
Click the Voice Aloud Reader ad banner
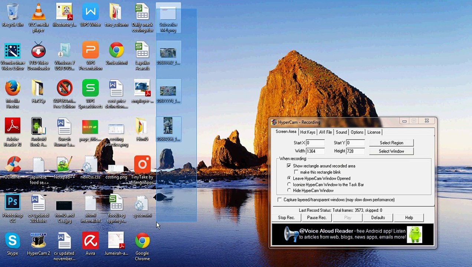coord(353,234)
